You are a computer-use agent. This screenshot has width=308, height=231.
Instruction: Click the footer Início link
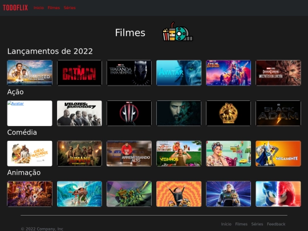point(226,224)
